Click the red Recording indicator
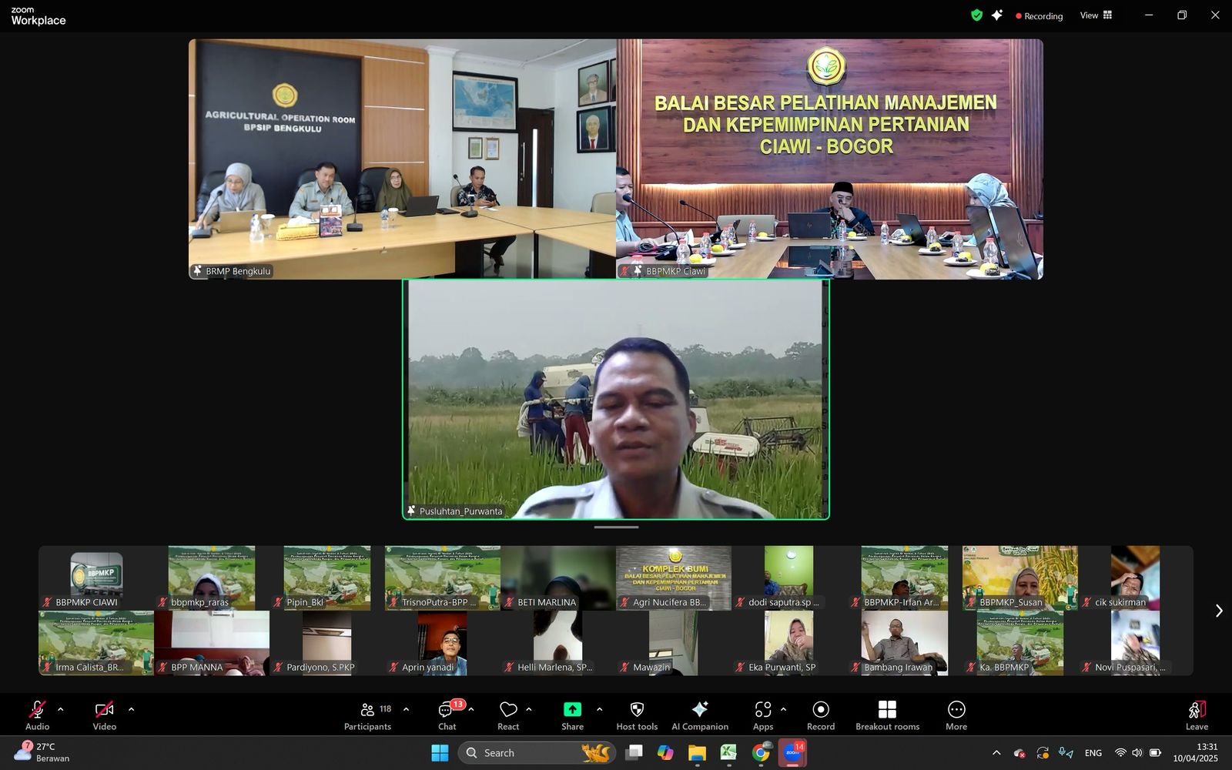This screenshot has height=770, width=1232. click(x=1039, y=15)
